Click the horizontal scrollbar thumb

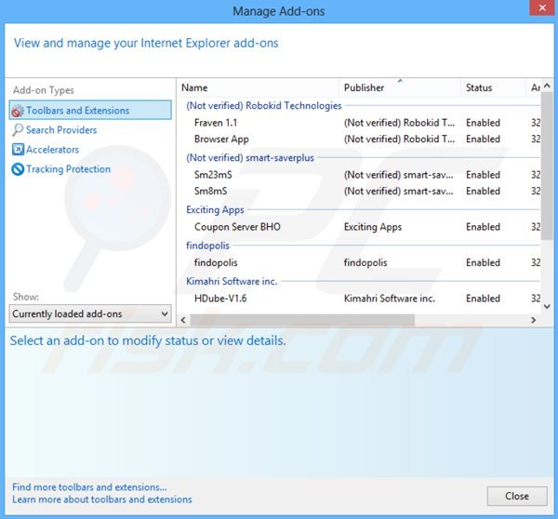(302, 320)
